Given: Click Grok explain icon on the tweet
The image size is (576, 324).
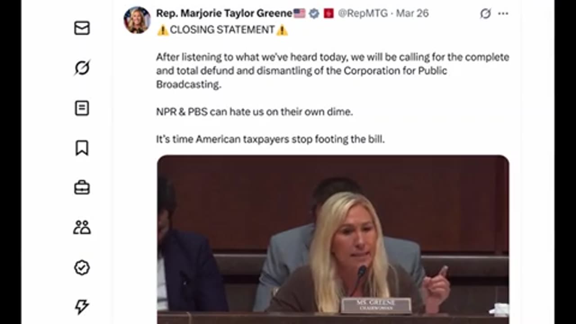Looking at the screenshot, I should (485, 13).
